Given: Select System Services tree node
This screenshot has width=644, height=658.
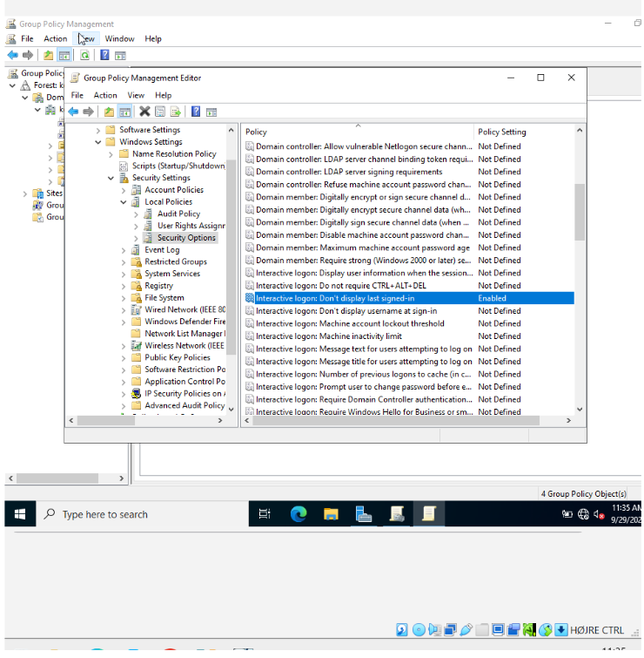Looking at the screenshot, I should pos(172,274).
